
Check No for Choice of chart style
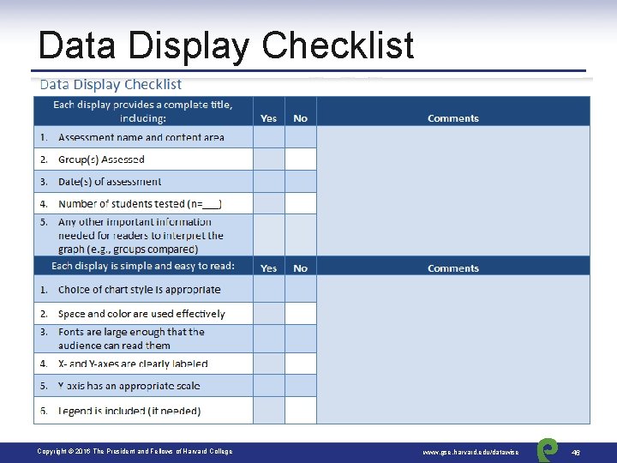click(301, 289)
